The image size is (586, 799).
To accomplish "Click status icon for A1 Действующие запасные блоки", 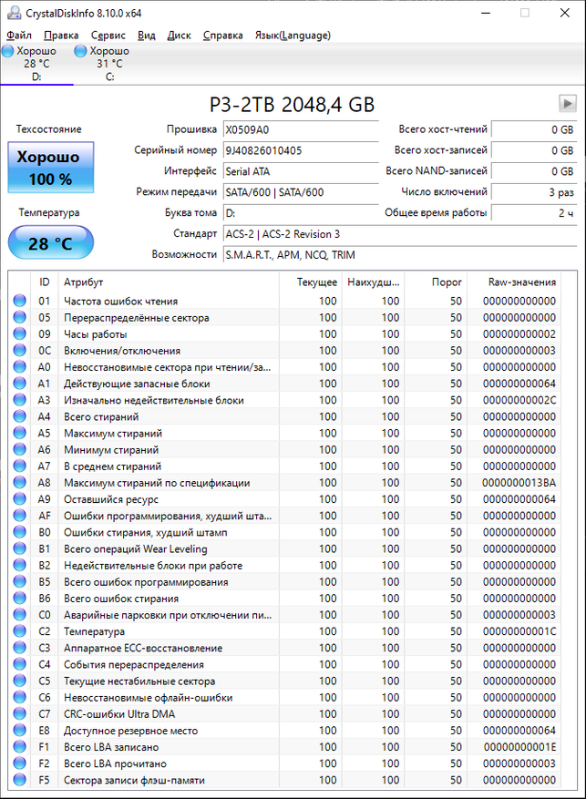I will coord(20,384).
